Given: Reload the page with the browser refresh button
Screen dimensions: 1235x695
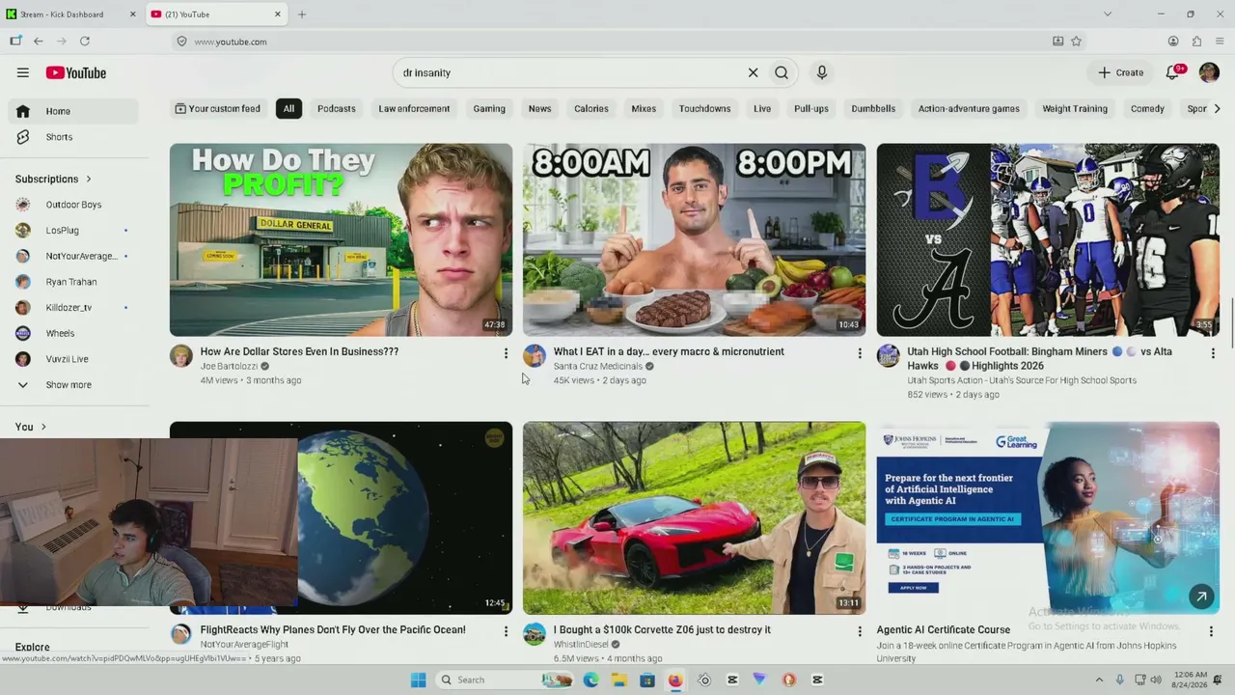Looking at the screenshot, I should pyautogui.click(x=85, y=42).
